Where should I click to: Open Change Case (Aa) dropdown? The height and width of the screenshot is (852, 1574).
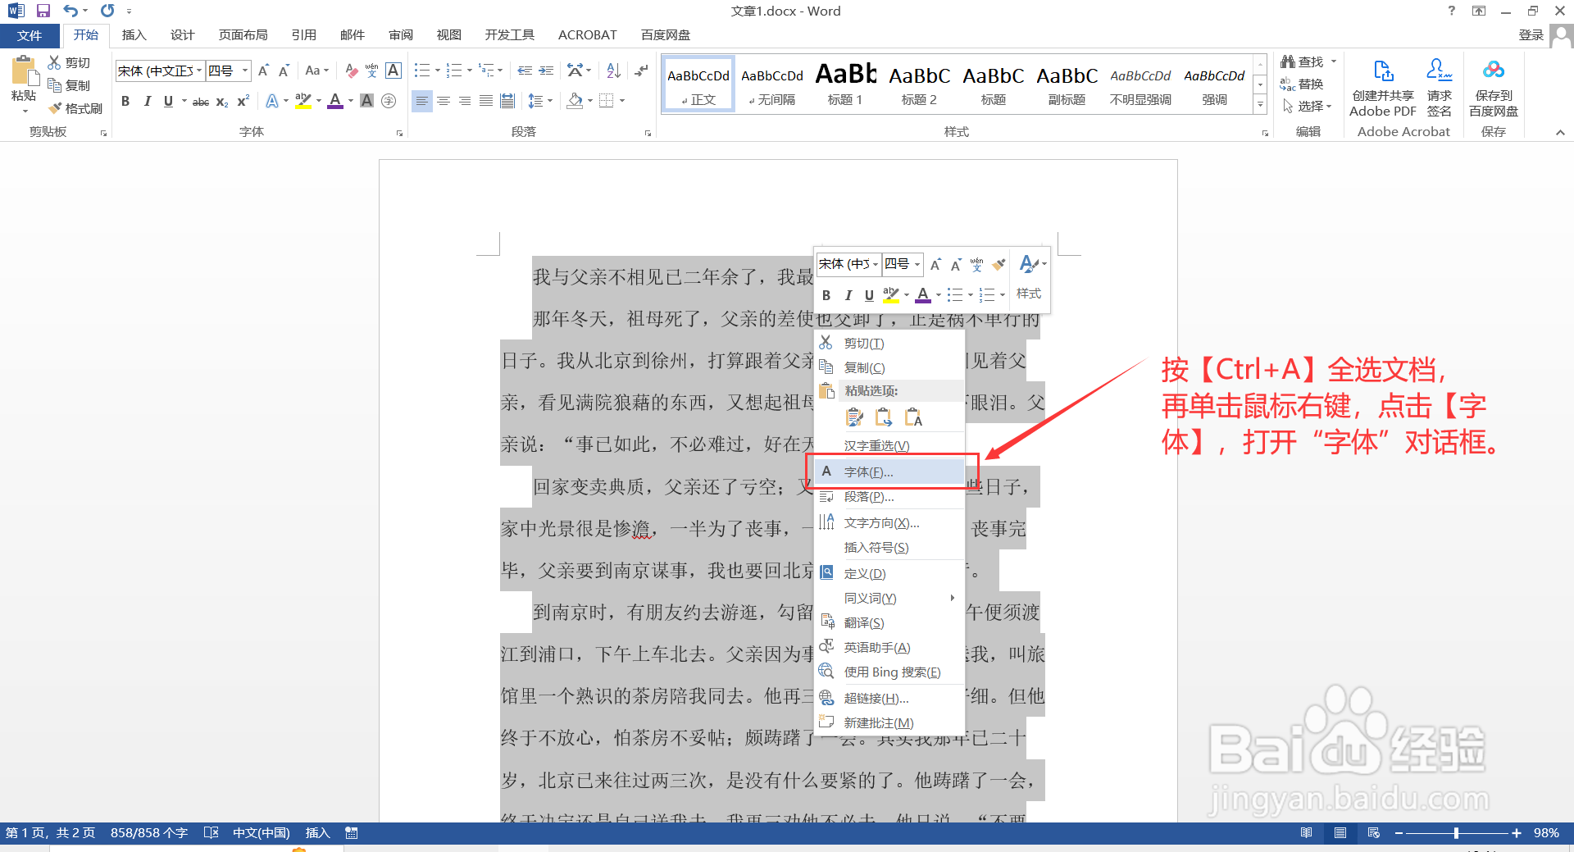click(x=316, y=71)
